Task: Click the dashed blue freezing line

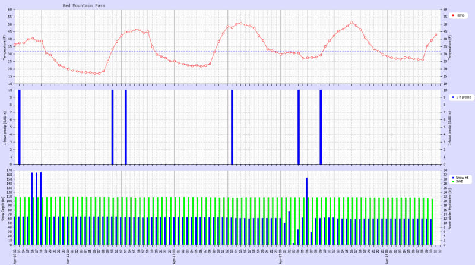Action: click(228, 51)
